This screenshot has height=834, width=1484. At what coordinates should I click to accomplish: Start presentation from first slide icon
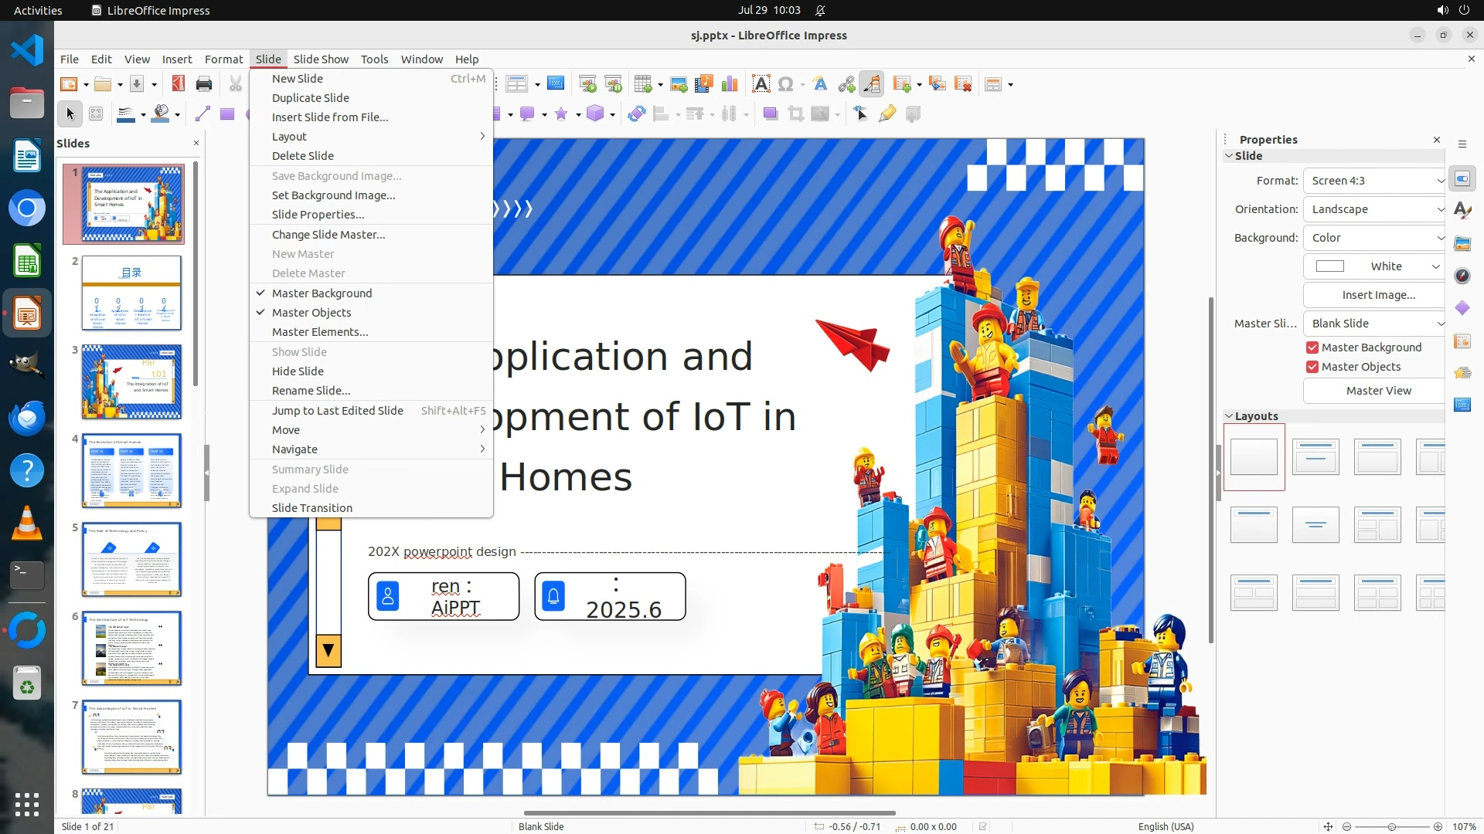587,84
